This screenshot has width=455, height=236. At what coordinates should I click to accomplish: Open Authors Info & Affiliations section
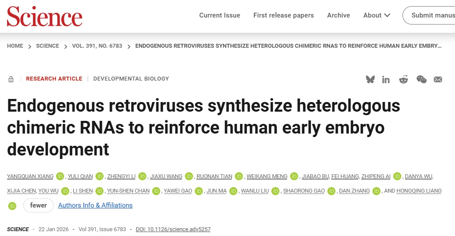(95, 205)
